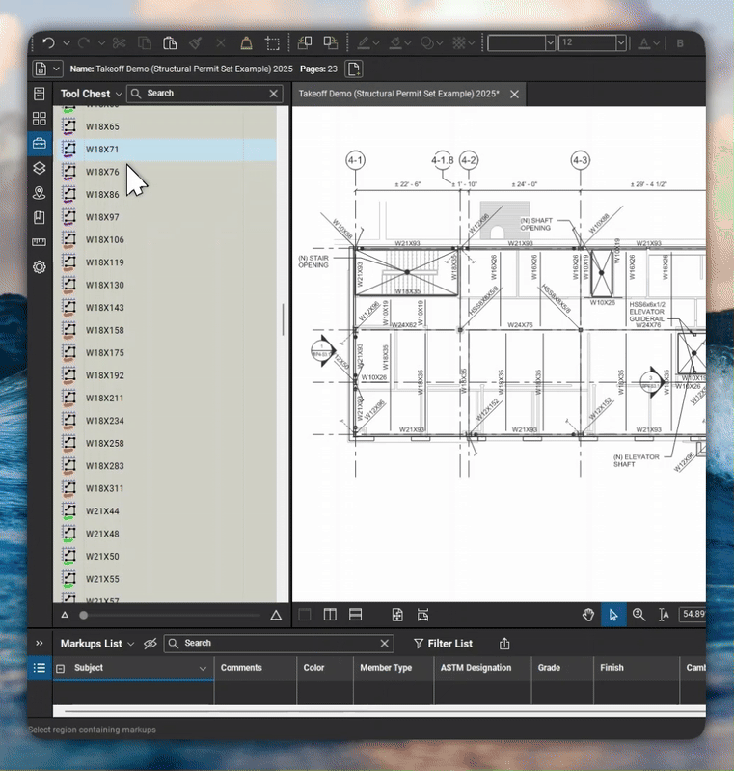Click the Tool Chest search field

204,94
